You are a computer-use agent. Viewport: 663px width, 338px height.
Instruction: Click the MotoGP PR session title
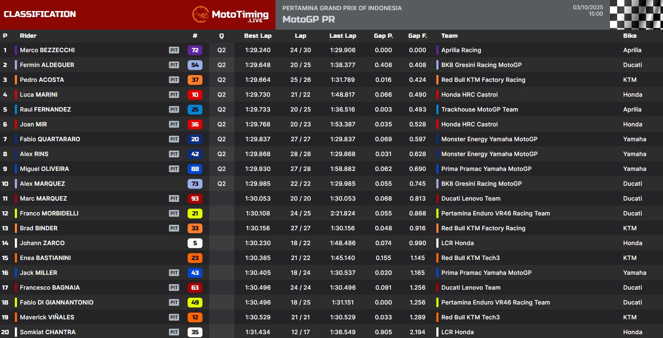(309, 20)
